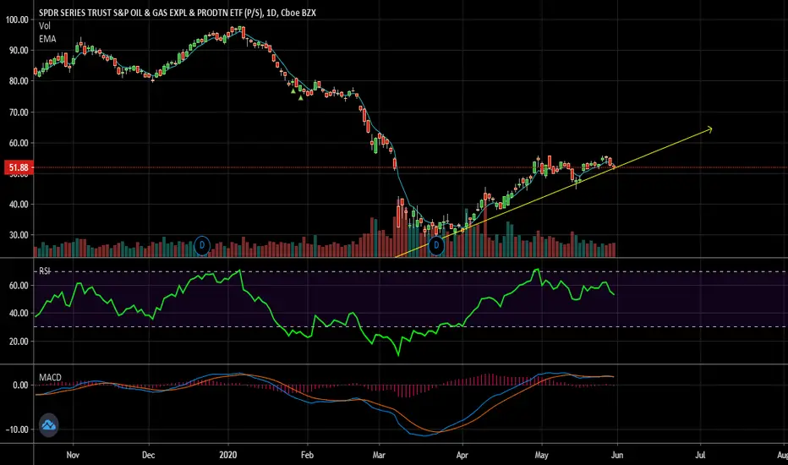Click the green RSI line at its March low
Image resolution: width=788 pixels, height=465 pixels.
tap(398, 354)
